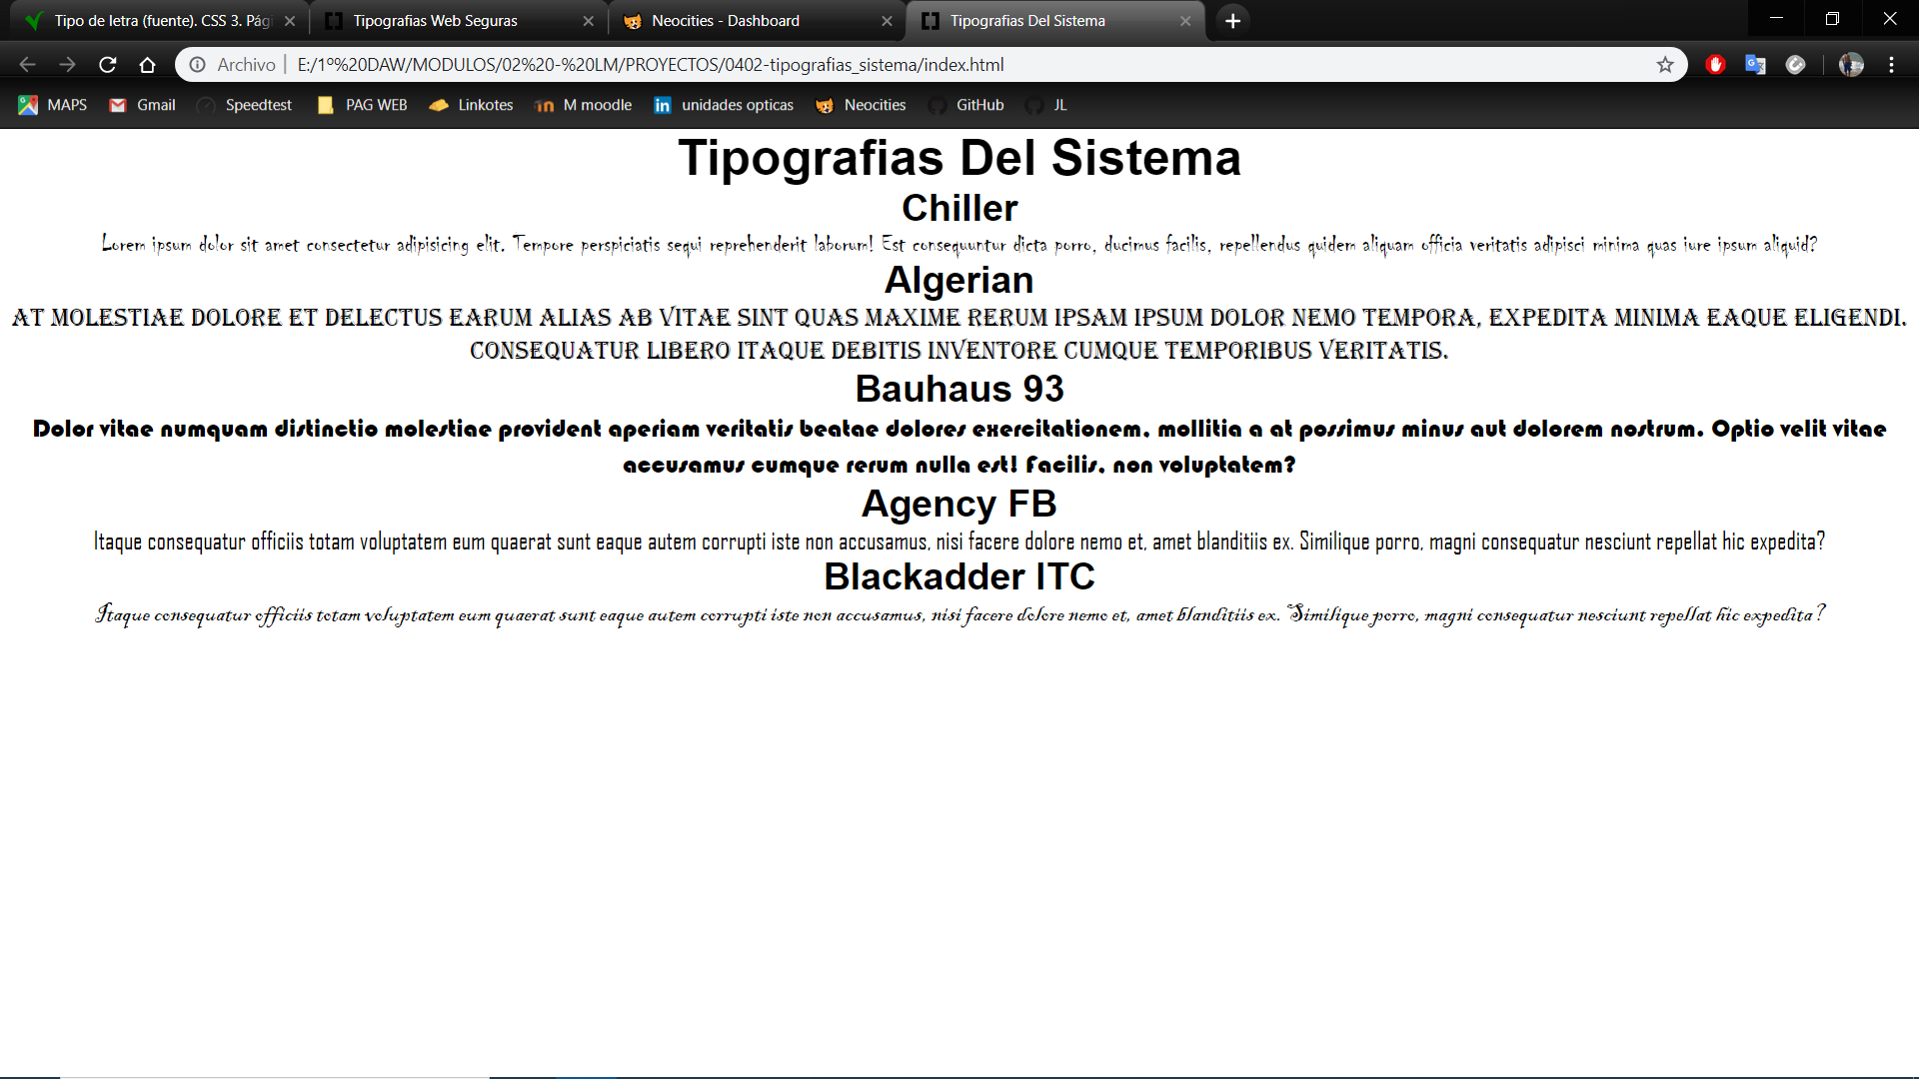Viewport: 1919px width, 1079px height.
Task: Reload the current page
Action: click(x=108, y=65)
